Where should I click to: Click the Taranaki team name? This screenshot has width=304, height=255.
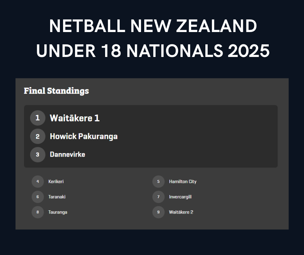tap(57, 197)
